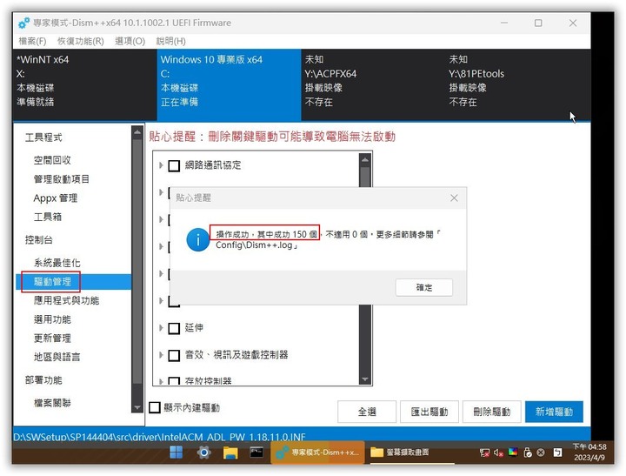Open 空間回收 in the sidebar

[x=52, y=160]
